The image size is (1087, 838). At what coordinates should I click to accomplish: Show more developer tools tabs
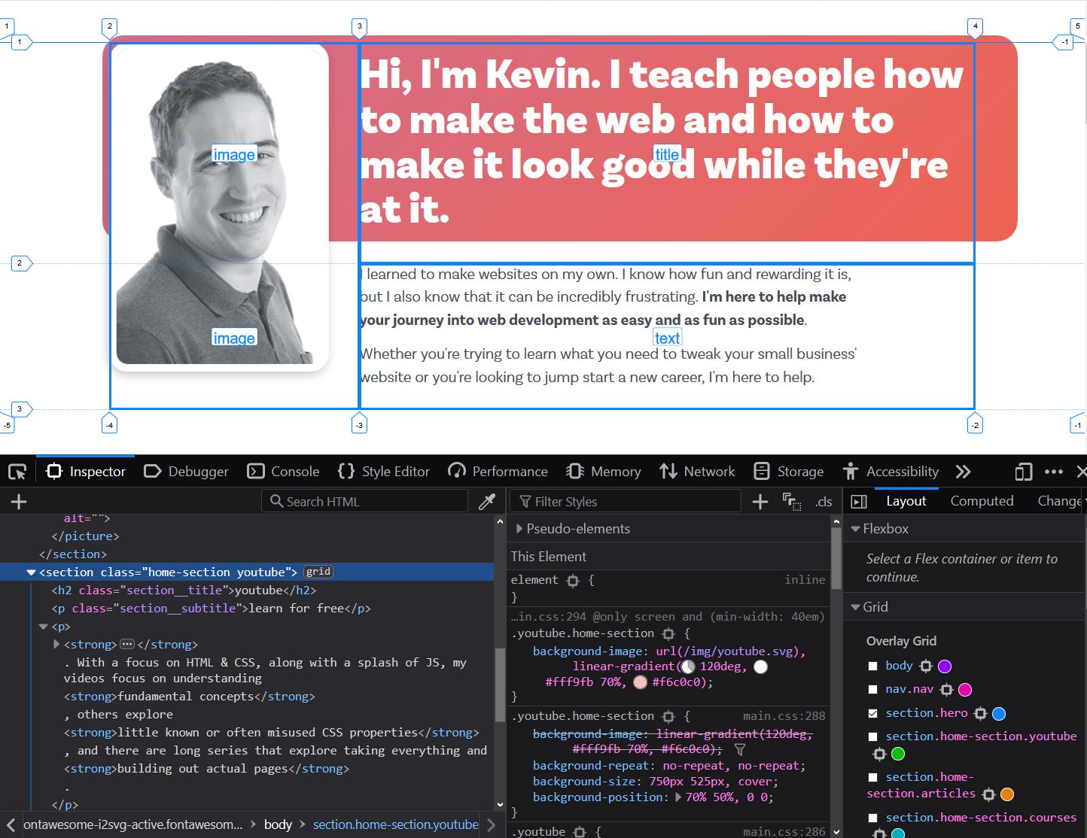pos(963,472)
